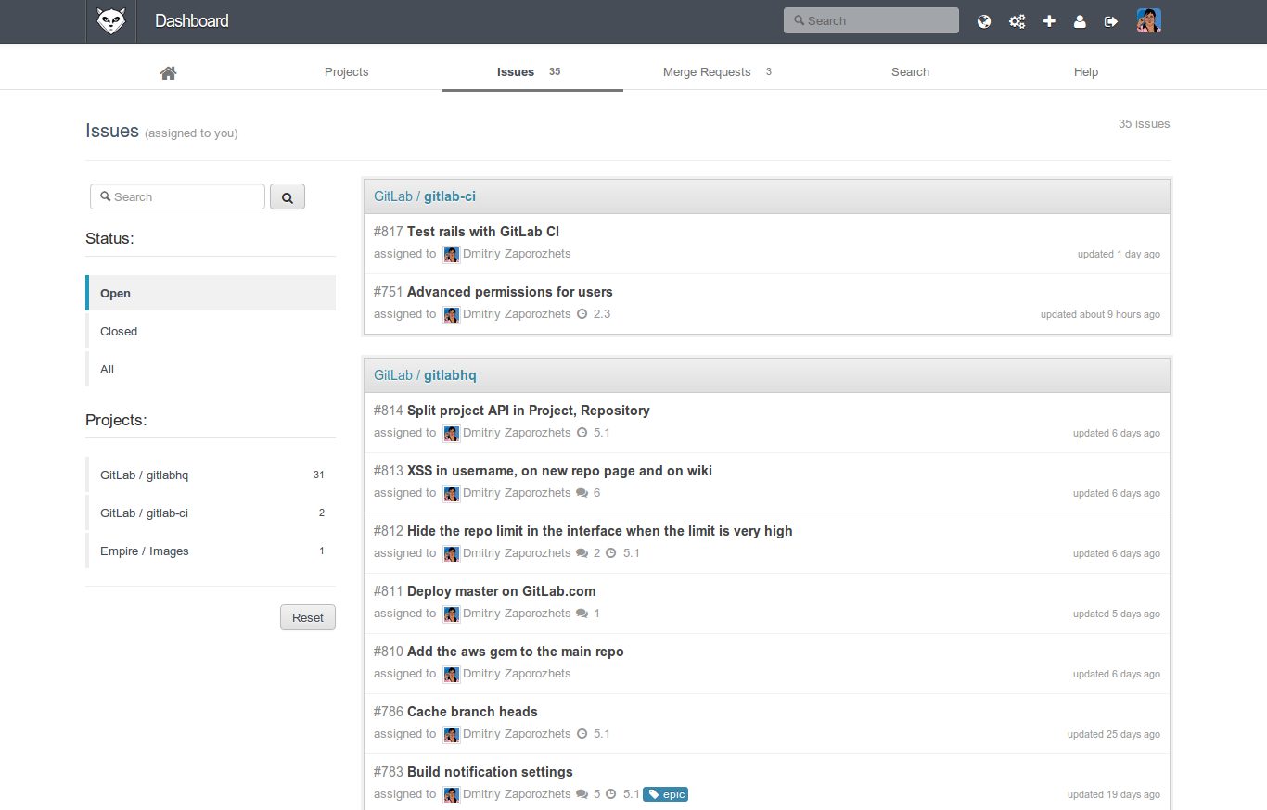Click the comments icon on #812
Screen dimensions: 1267x810
(x=582, y=553)
